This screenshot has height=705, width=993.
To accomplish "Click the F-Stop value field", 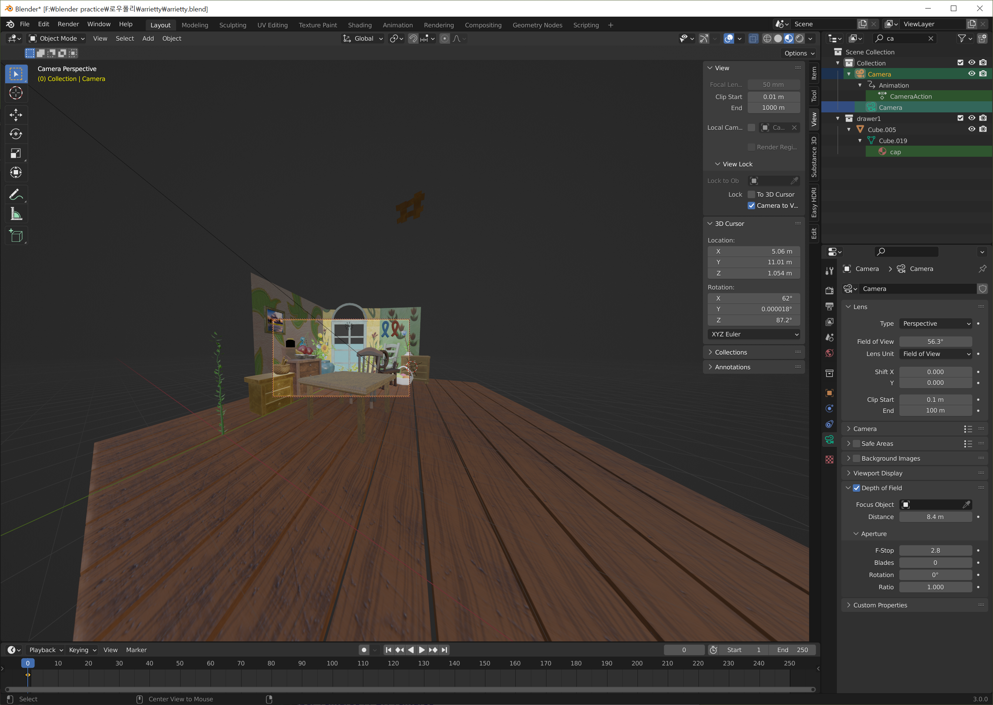I will pyautogui.click(x=935, y=550).
